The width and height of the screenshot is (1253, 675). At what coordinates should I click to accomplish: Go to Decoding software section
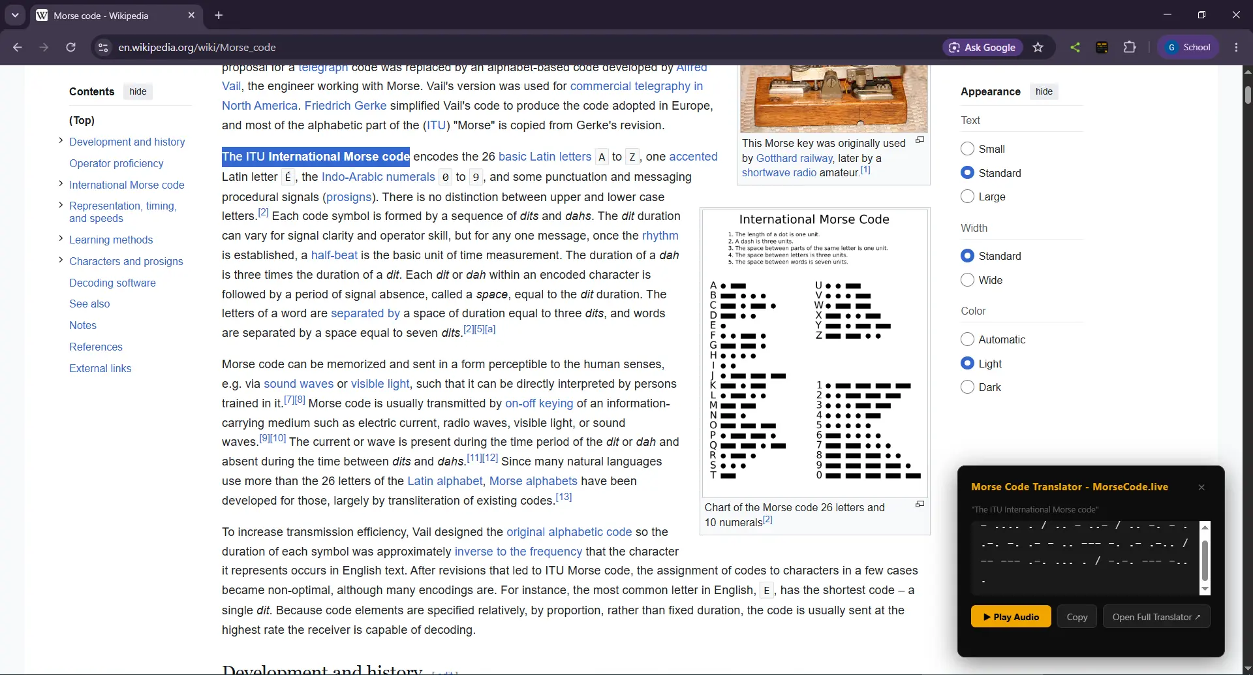[x=112, y=283]
